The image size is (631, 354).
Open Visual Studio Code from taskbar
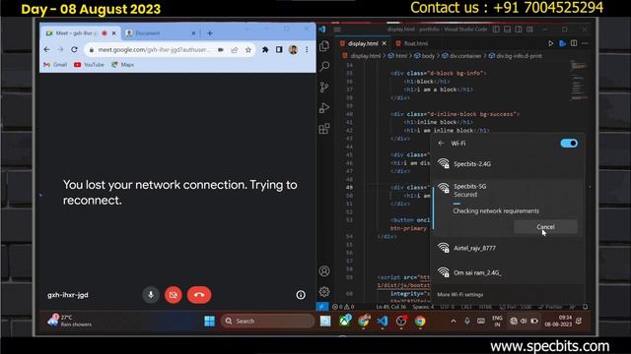tap(383, 322)
